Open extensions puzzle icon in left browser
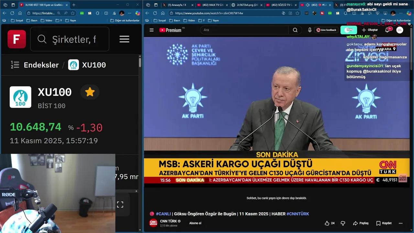The image size is (414, 233). 98,13
